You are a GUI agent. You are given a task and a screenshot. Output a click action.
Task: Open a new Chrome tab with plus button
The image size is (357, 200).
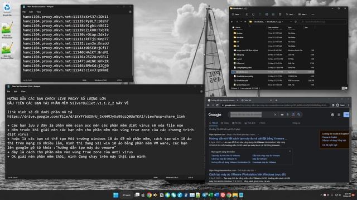(x=276, y=100)
